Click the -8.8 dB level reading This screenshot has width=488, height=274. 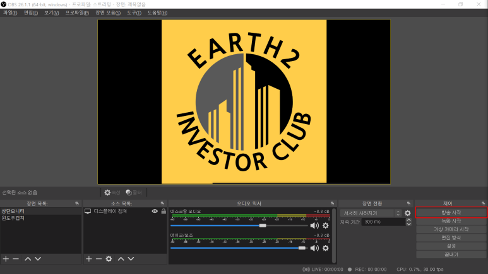[x=321, y=211]
